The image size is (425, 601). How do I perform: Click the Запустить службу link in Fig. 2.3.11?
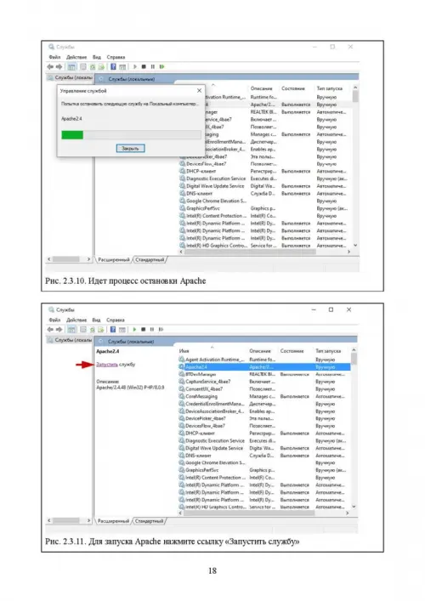point(116,365)
